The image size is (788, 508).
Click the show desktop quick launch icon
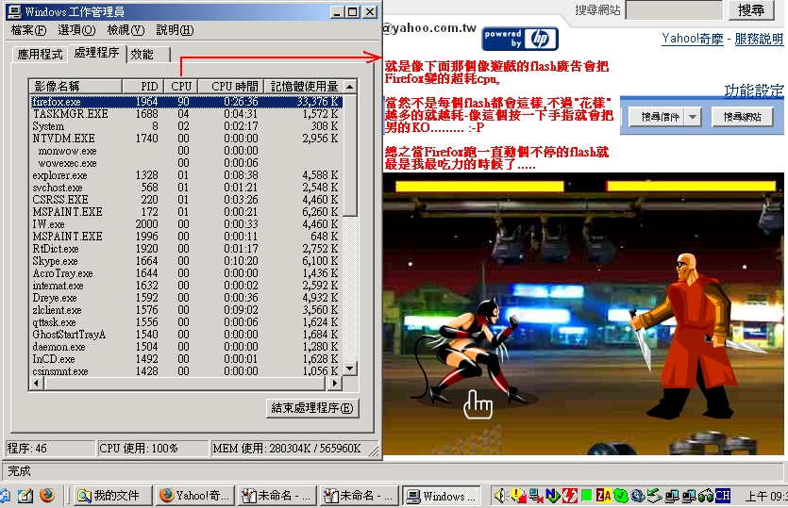25,495
